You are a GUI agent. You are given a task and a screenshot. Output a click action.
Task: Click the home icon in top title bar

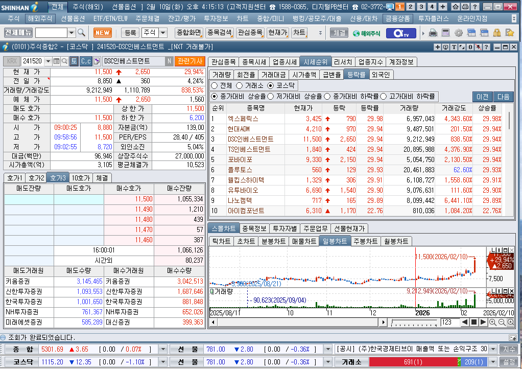coord(456,7)
